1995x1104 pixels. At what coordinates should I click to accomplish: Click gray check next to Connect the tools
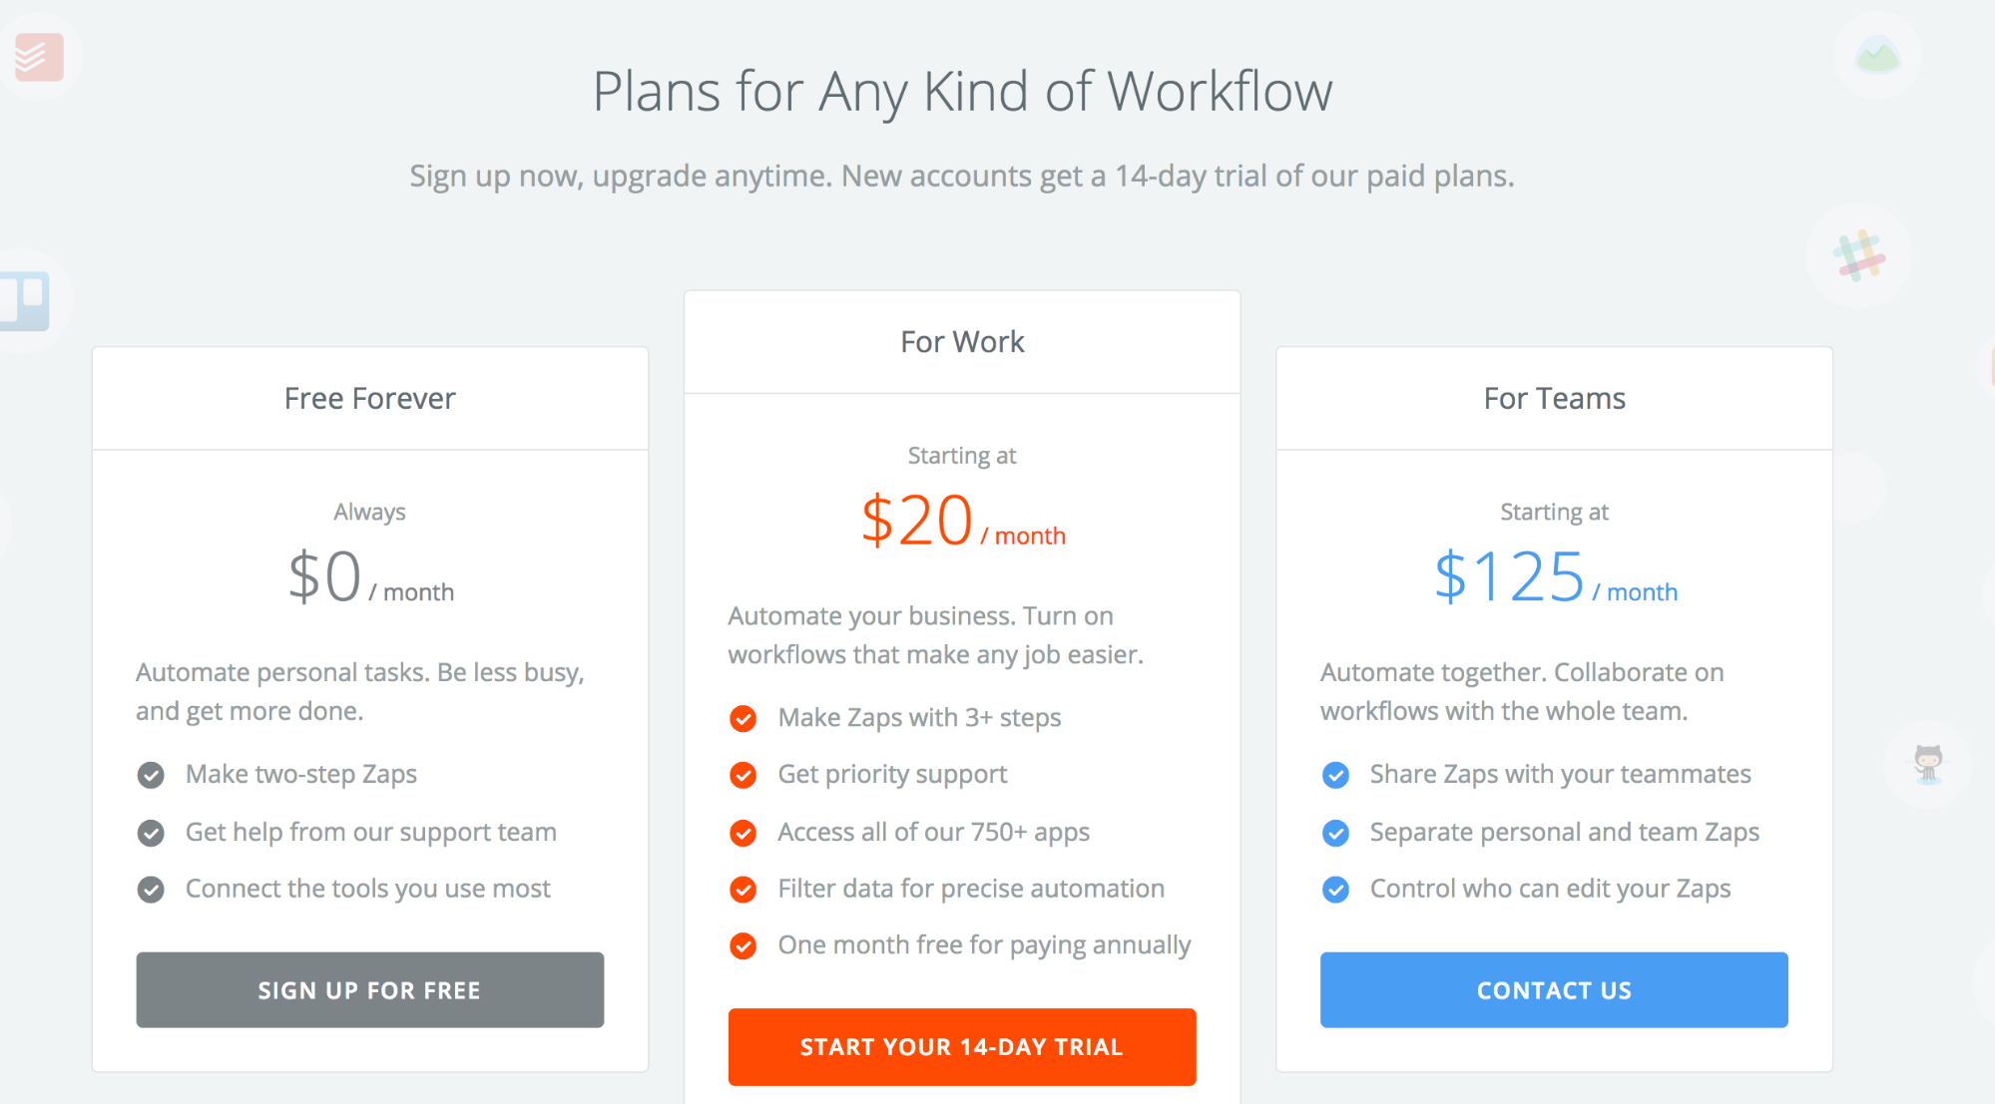click(x=151, y=889)
